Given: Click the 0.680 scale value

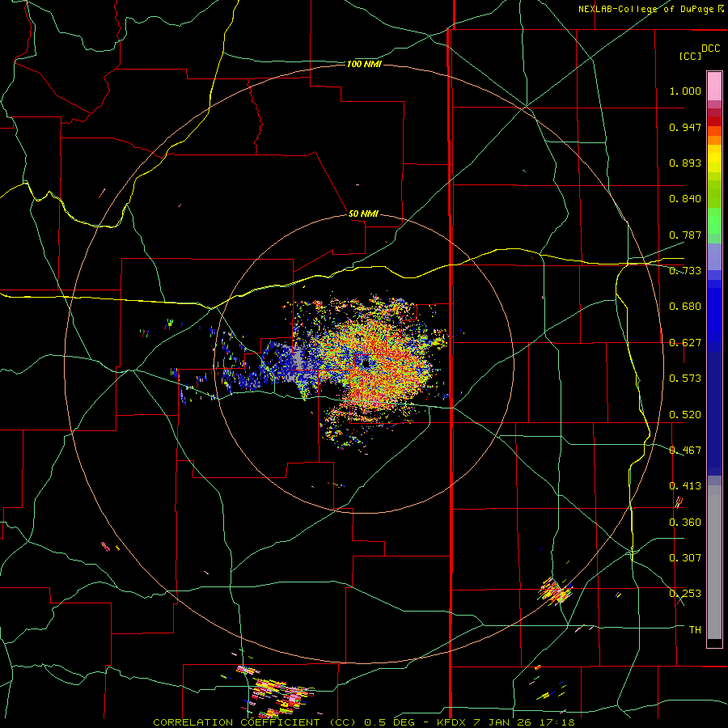Looking at the screenshot, I should coord(685,307).
